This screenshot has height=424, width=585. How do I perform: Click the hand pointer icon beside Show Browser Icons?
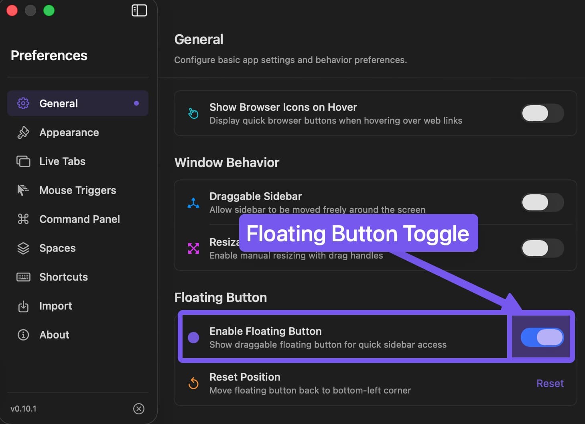(x=193, y=113)
